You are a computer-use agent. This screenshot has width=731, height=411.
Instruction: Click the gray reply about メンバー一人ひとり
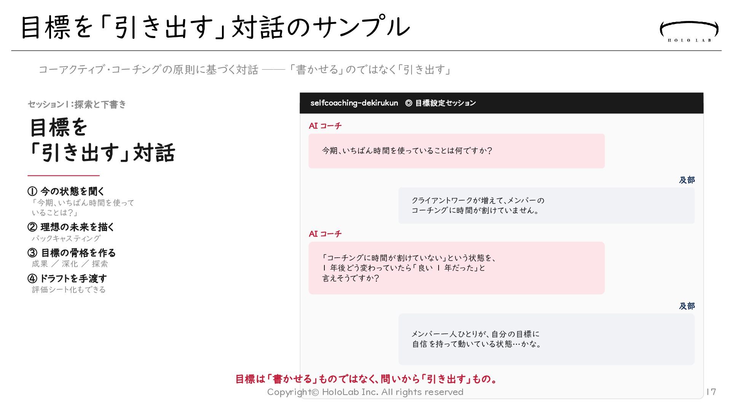point(546,339)
